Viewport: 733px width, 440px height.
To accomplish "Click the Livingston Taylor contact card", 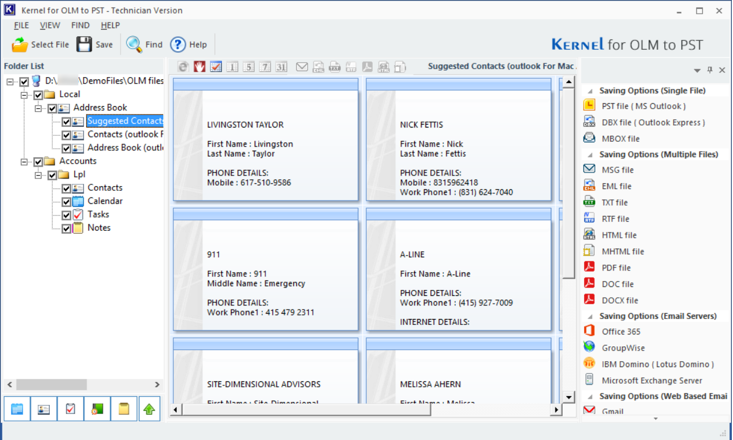I will point(266,139).
